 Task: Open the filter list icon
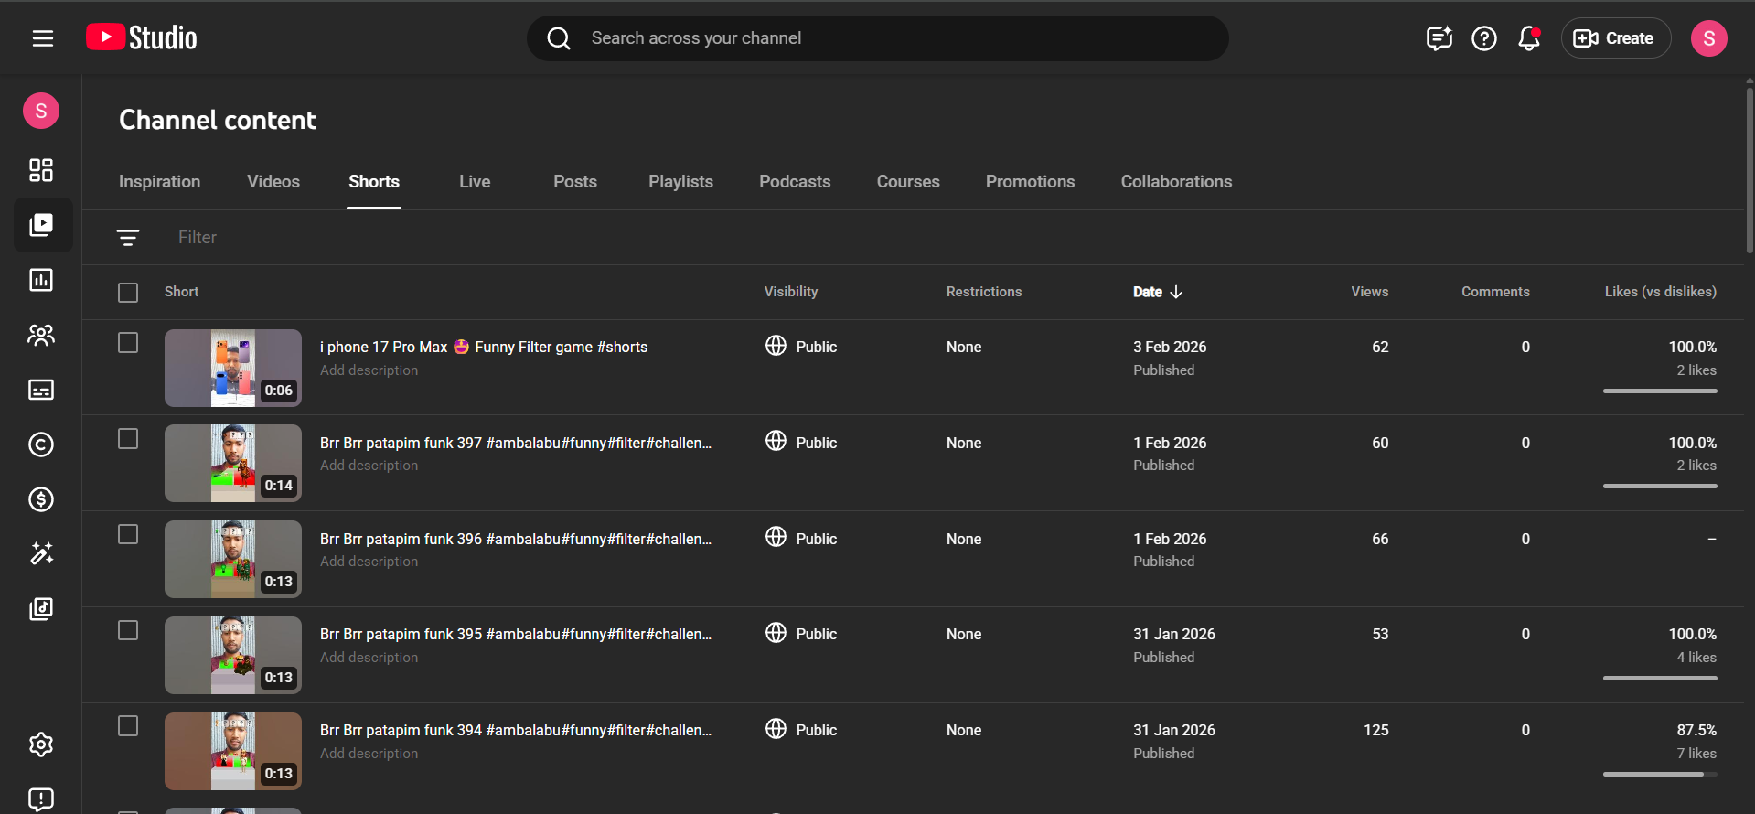[128, 238]
